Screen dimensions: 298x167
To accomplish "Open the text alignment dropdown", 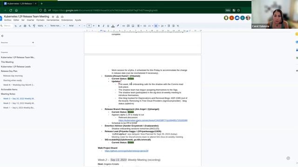I will pyautogui.click(x=139, y=26).
